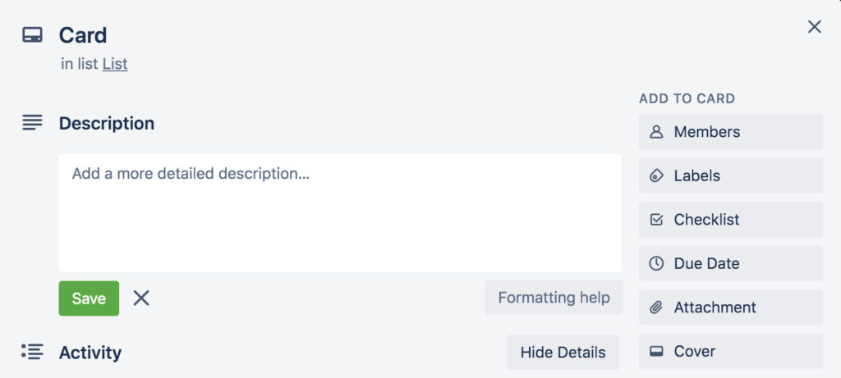The image size is (841, 378).
Task: Open the Formatting help
Action: point(554,297)
